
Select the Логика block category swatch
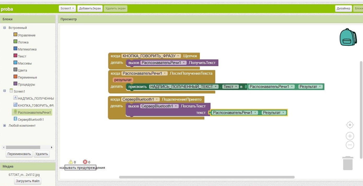pos(15,42)
